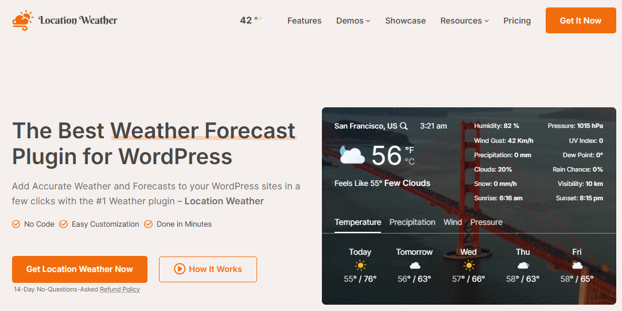The width and height of the screenshot is (622, 311).
Task: Click the play icon in How It Works
Action: [179, 269]
